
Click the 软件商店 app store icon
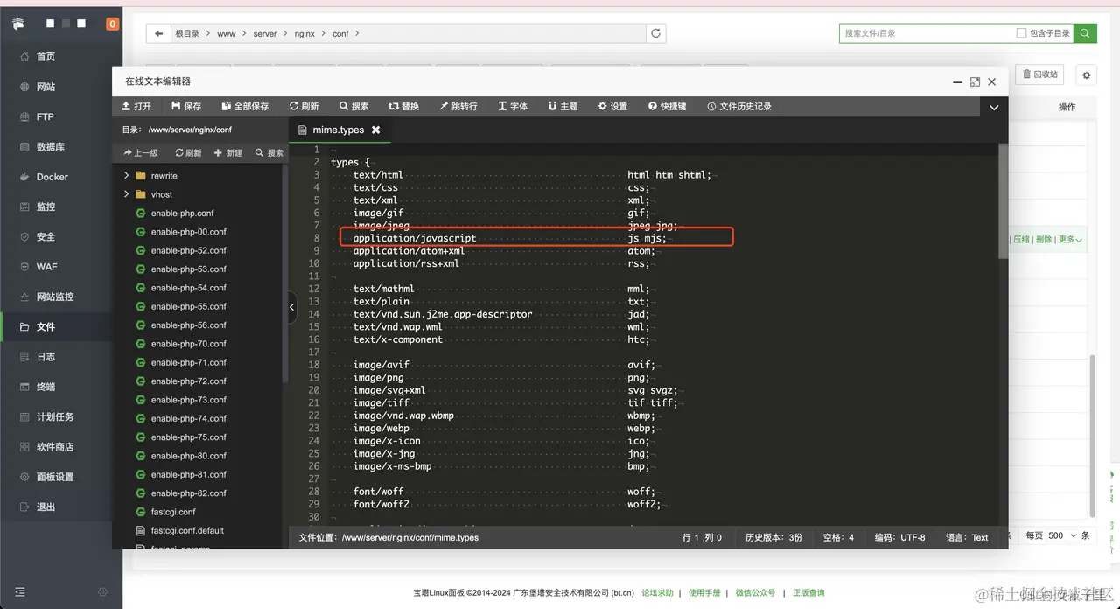[24, 447]
